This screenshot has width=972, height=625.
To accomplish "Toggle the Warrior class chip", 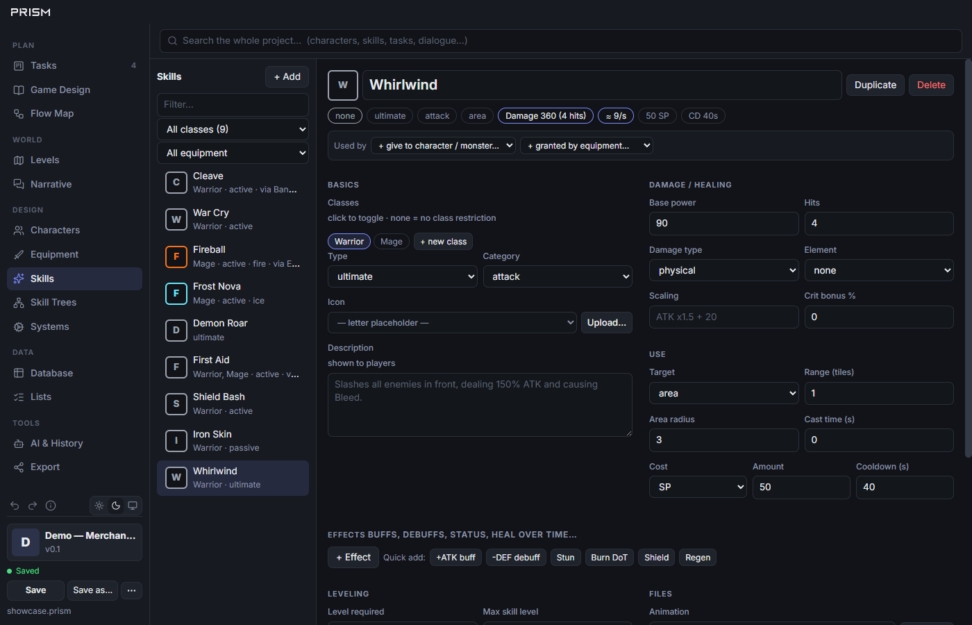I will click(x=349, y=241).
